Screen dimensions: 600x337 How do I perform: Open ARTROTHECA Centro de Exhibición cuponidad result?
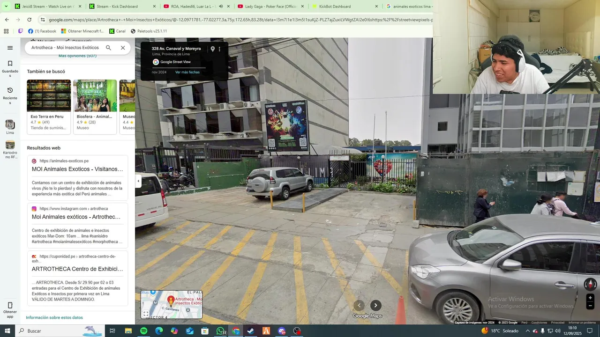click(77, 269)
